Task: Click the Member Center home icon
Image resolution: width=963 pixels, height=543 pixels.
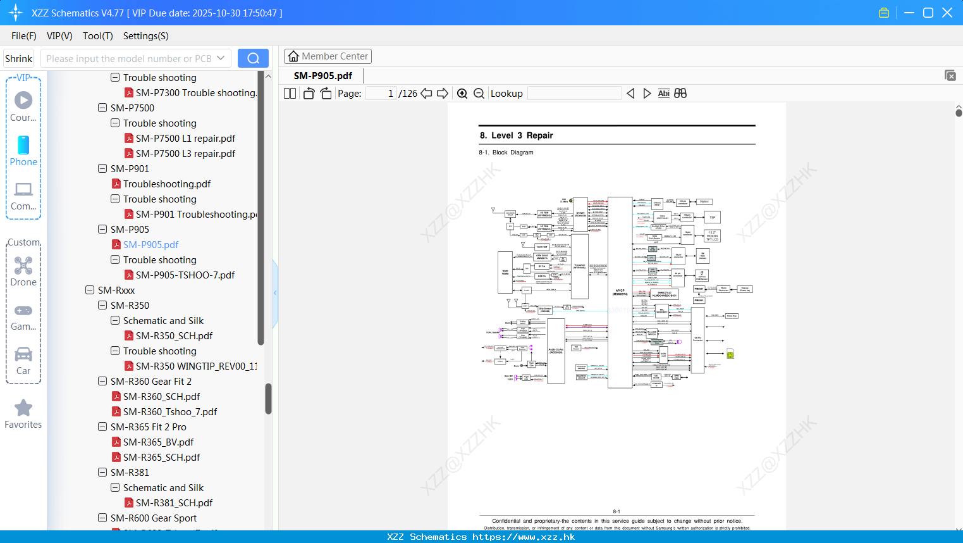Action: (x=293, y=56)
